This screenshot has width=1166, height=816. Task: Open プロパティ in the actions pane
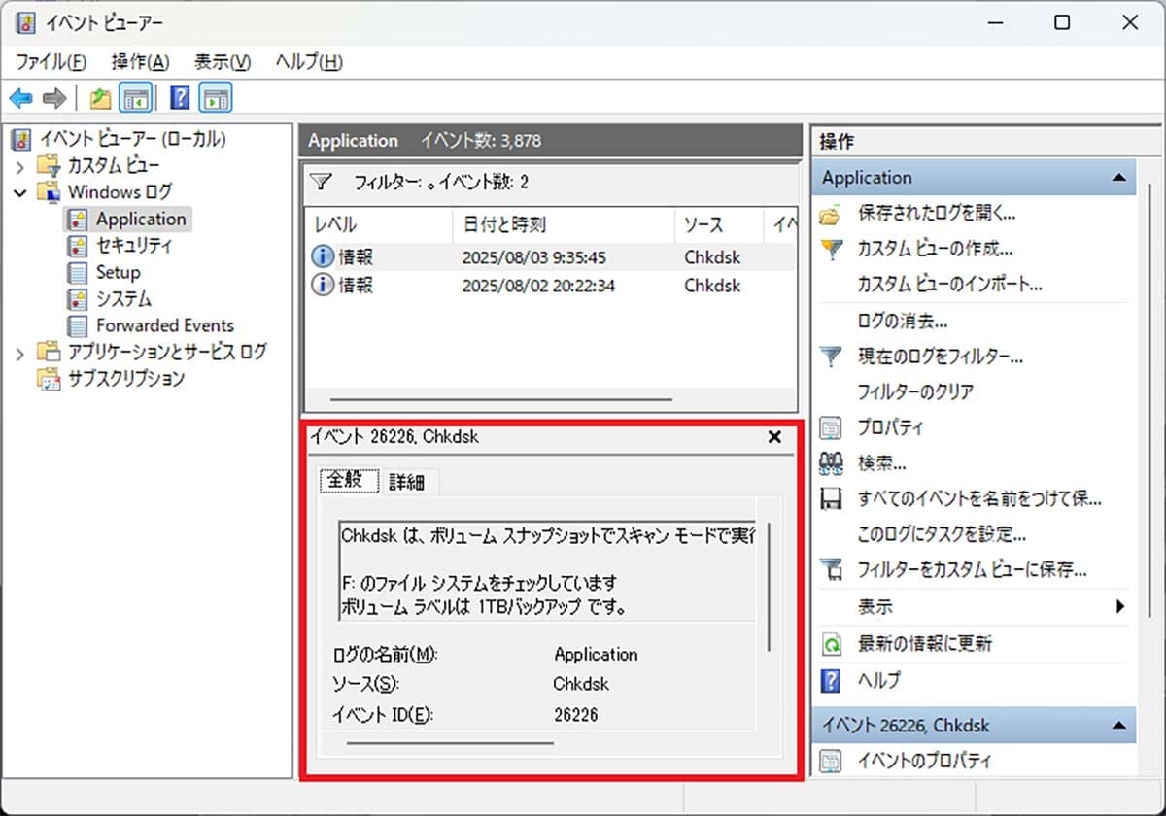890,427
